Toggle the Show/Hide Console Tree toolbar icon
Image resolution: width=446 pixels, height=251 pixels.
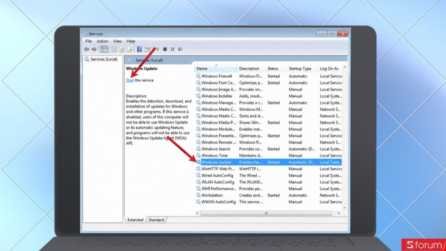[104, 49]
